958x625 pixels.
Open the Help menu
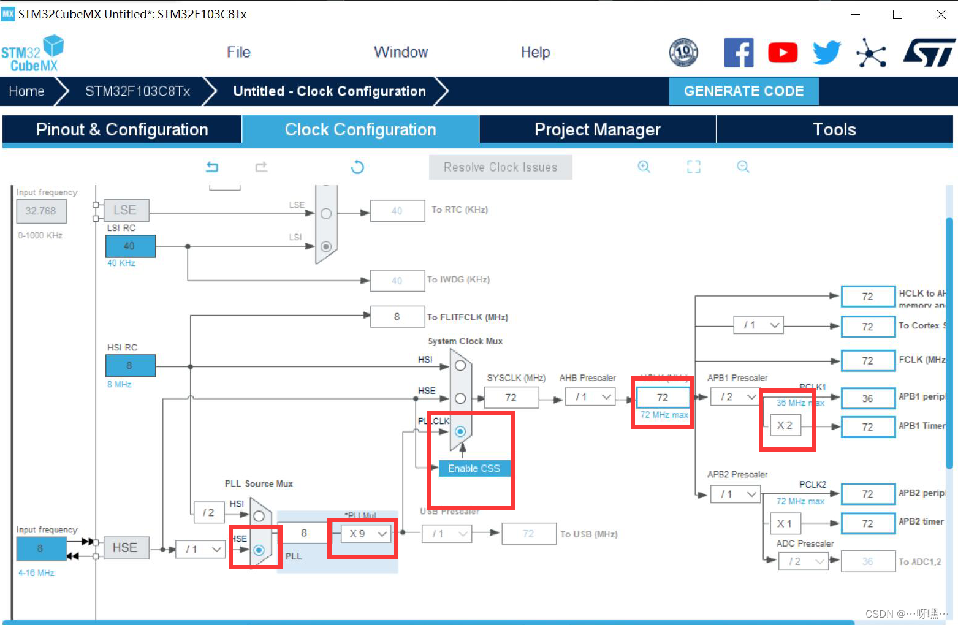pos(535,52)
